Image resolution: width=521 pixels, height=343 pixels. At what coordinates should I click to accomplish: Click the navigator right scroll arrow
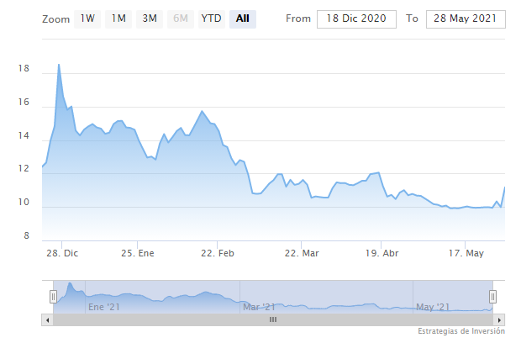click(x=499, y=320)
